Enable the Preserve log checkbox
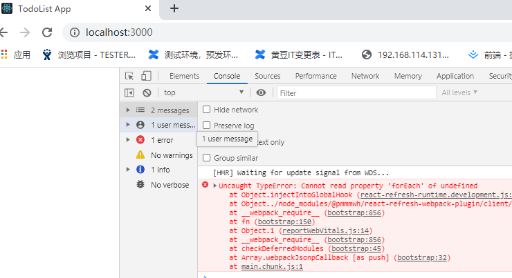Image resolution: width=512 pixels, height=278 pixels. (x=206, y=125)
